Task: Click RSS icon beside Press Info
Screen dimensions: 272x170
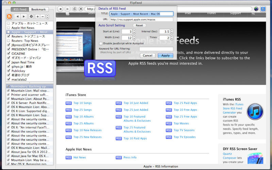Action: click(119, 157)
